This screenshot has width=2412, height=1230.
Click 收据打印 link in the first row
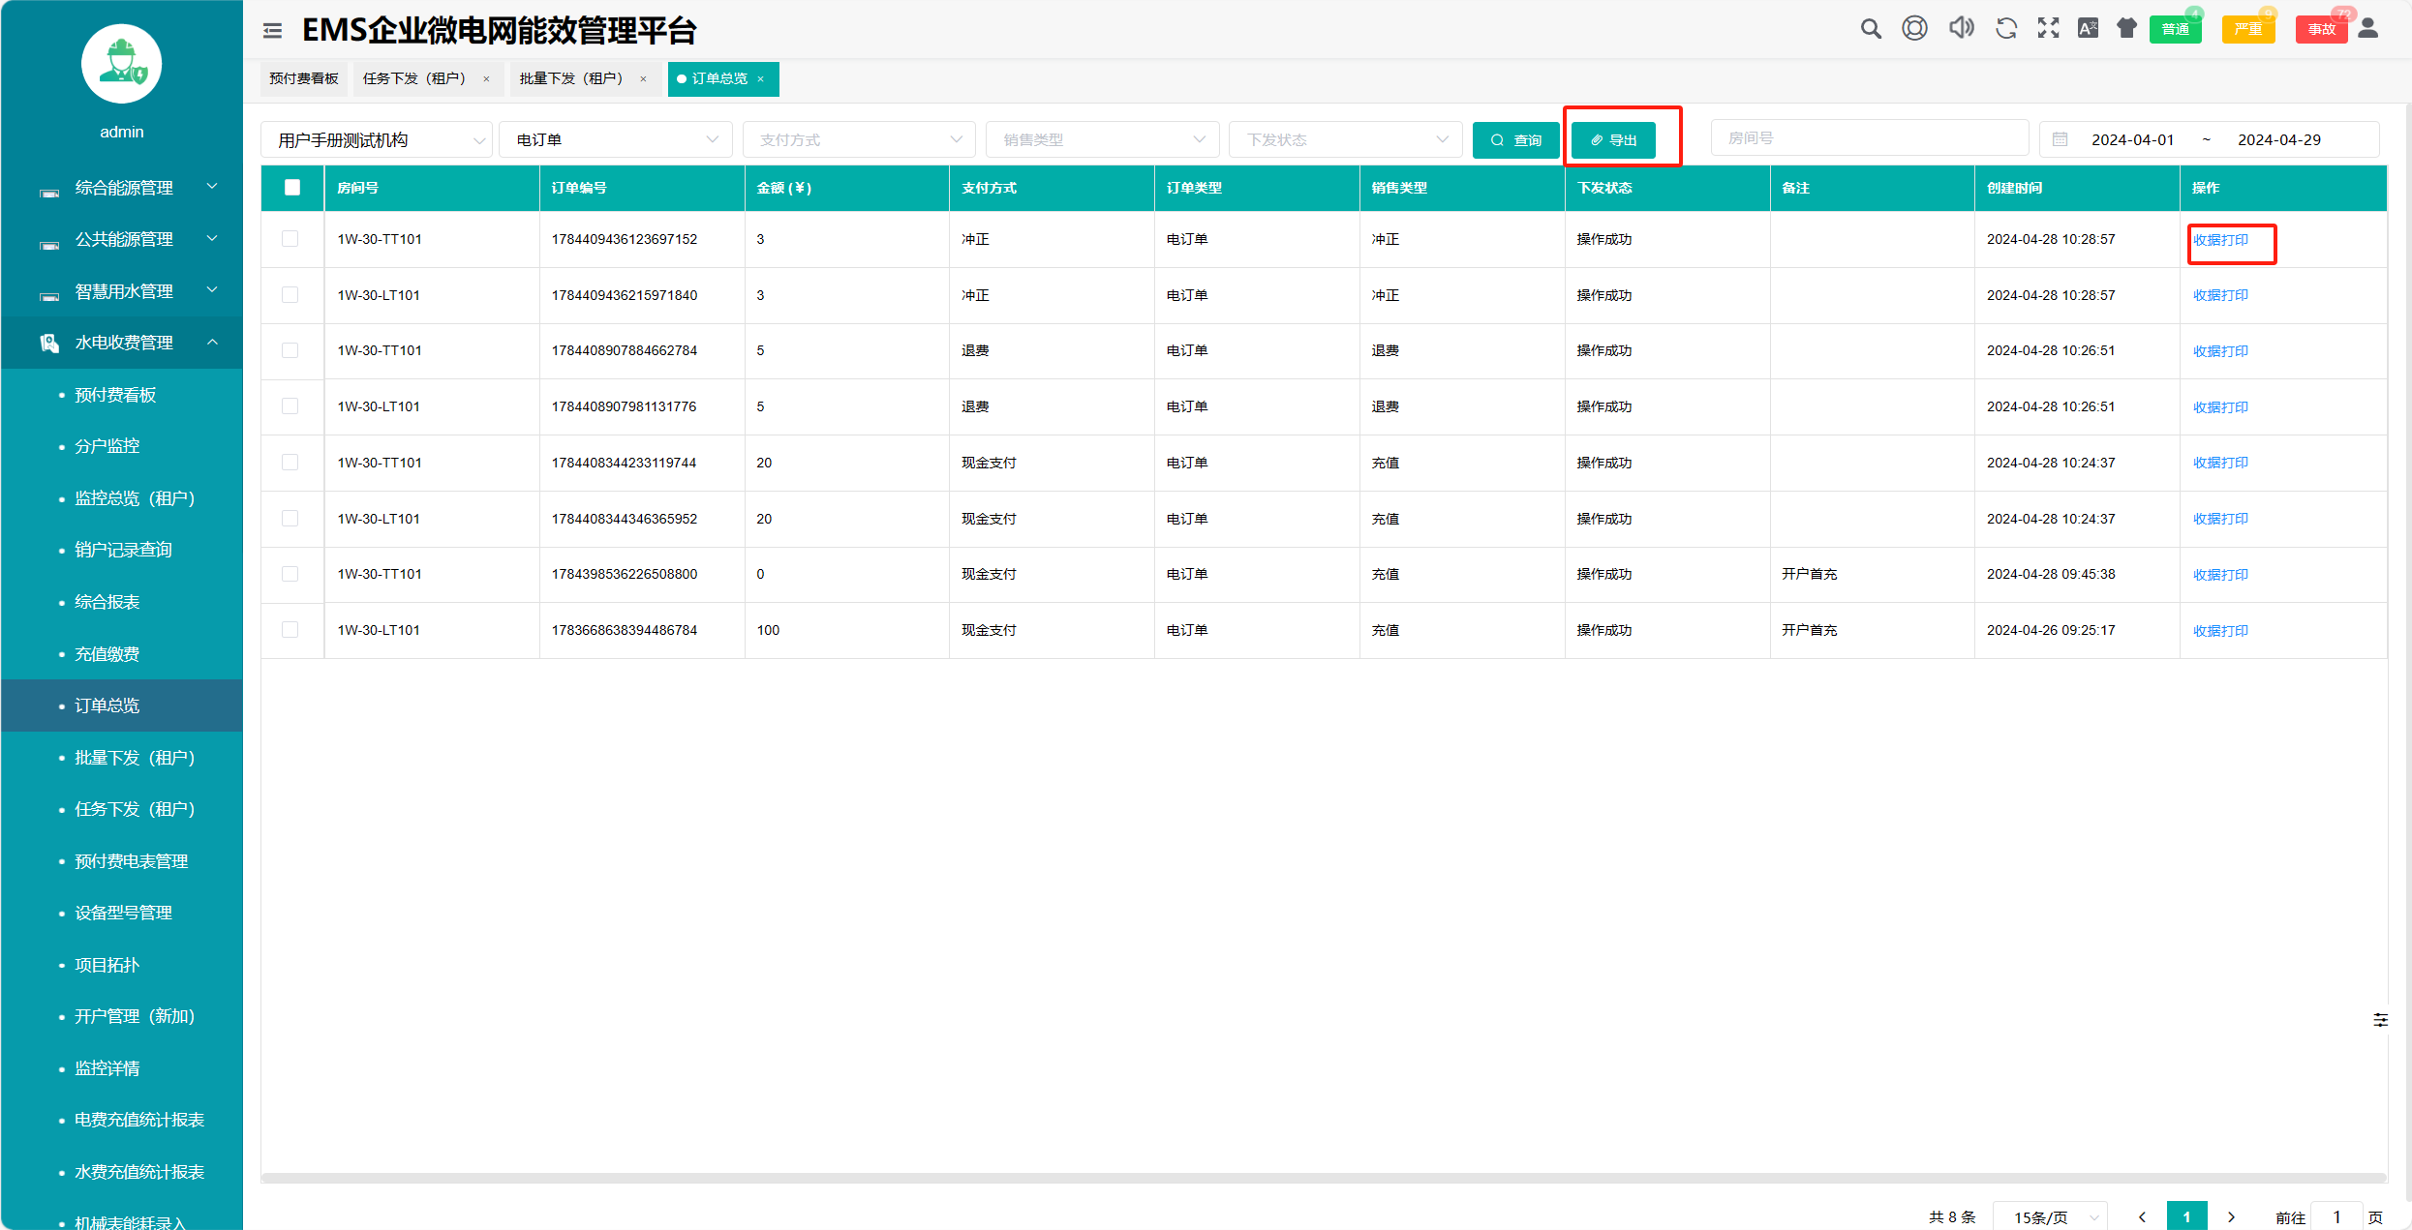point(2220,240)
